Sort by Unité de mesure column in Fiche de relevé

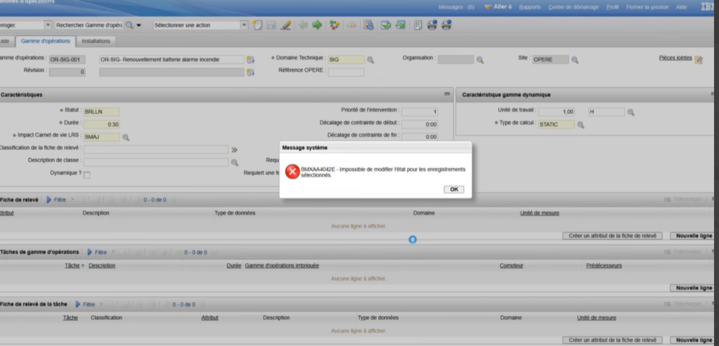tap(540, 213)
